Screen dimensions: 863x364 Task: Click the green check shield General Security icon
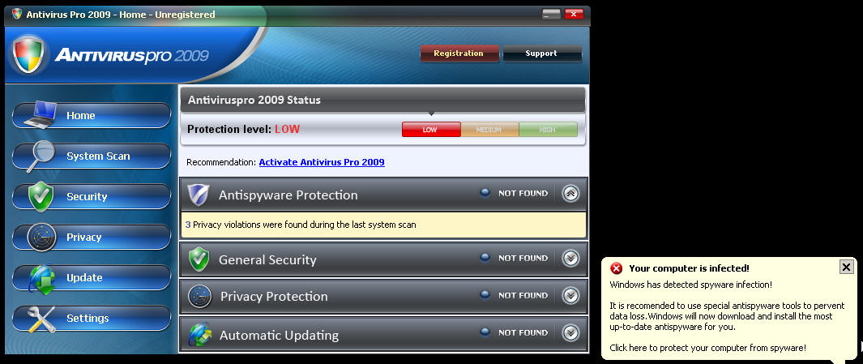199,259
